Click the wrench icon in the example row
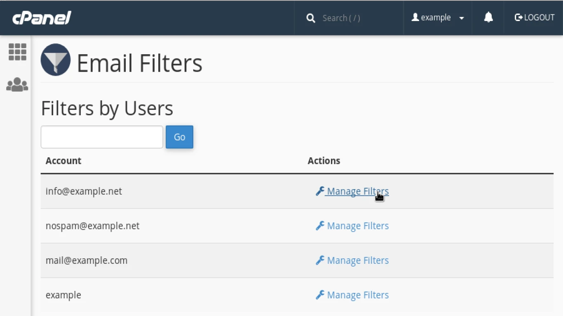Screen dimensions: 563x316 [320, 295]
